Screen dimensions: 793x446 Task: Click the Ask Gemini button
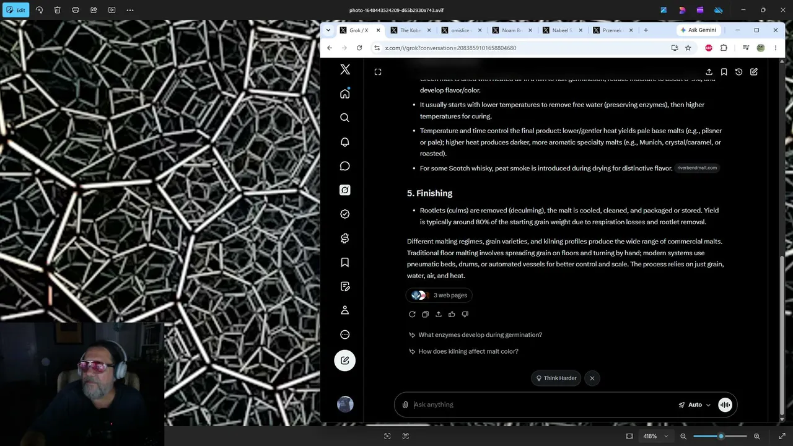[698, 30]
